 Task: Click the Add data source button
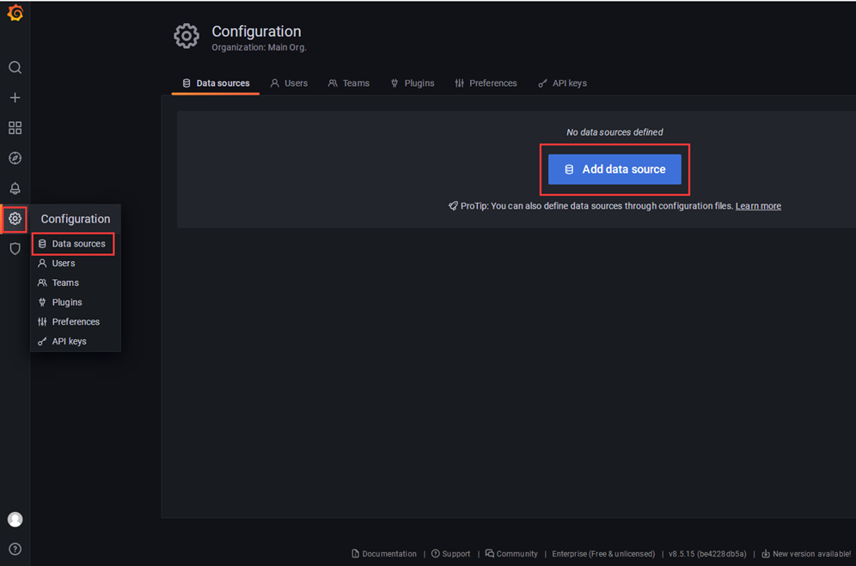pos(614,169)
